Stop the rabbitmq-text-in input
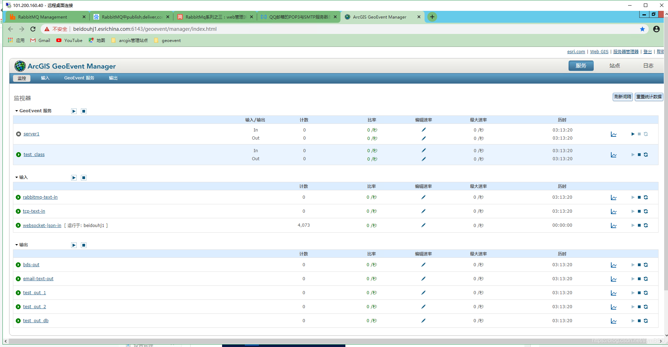Image resolution: width=668 pixels, height=347 pixels. [x=639, y=197]
